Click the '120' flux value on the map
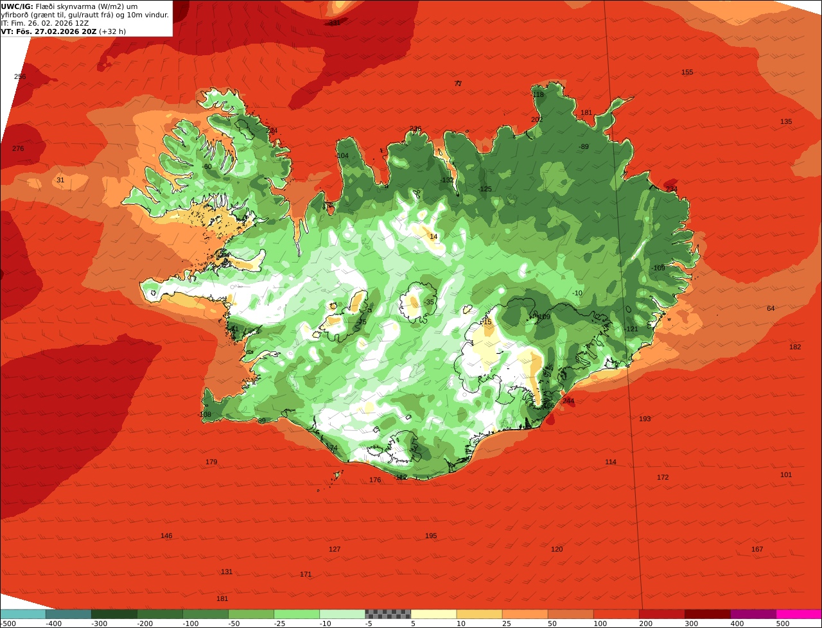This screenshot has width=822, height=628. (557, 549)
